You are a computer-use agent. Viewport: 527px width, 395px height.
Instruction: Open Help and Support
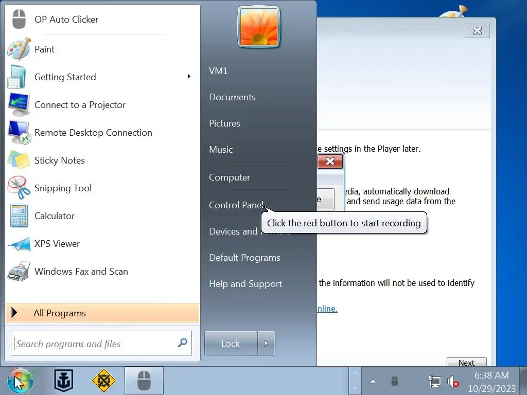(x=245, y=284)
